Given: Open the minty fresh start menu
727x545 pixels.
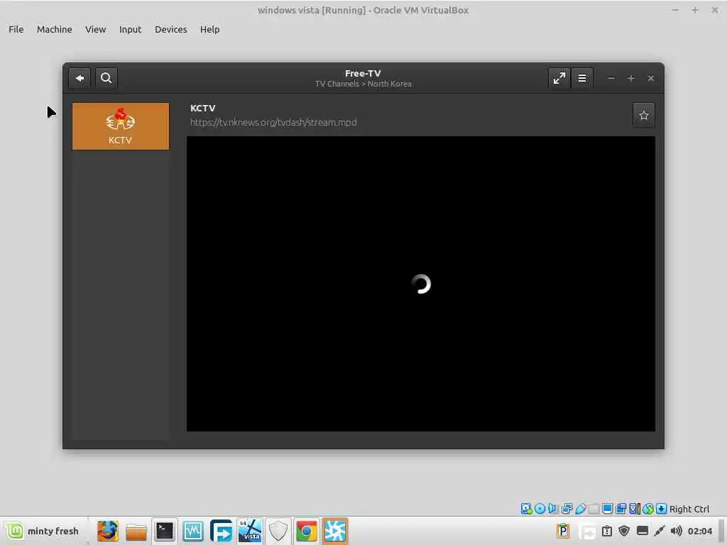Looking at the screenshot, I should 42,531.
